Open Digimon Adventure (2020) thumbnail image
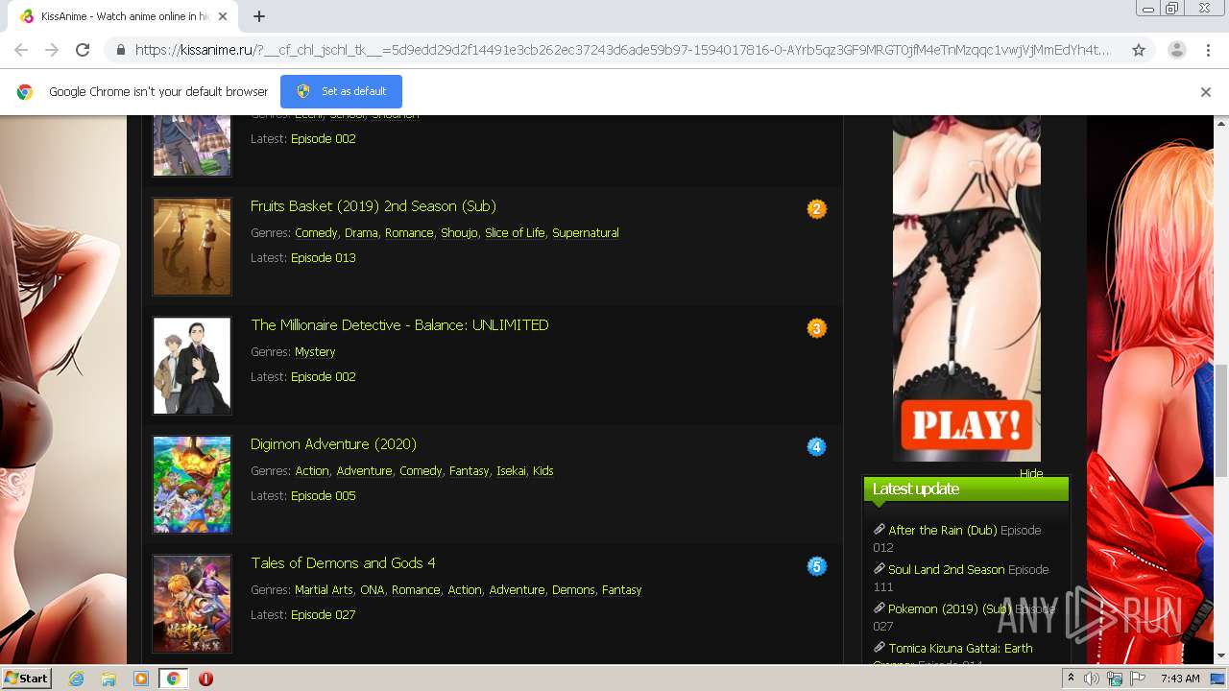 pos(192,485)
